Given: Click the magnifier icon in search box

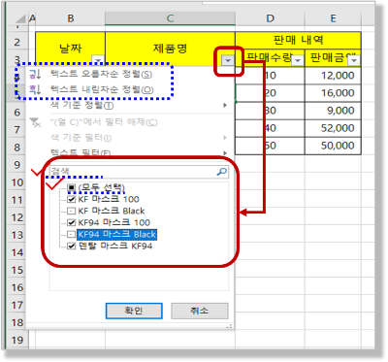Looking at the screenshot, I should pyautogui.click(x=222, y=172).
